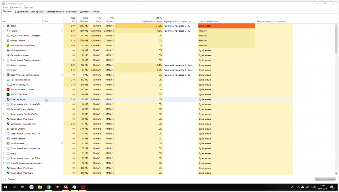
Task: Expand the Диспетчер завдань process row
Action: coord(4,85)
